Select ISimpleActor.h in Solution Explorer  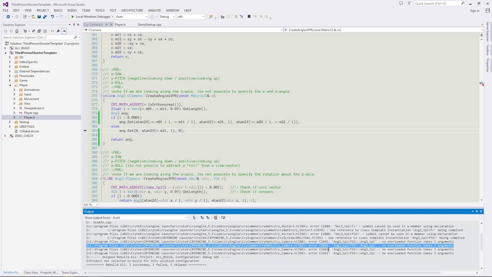pyautogui.click(x=34, y=108)
